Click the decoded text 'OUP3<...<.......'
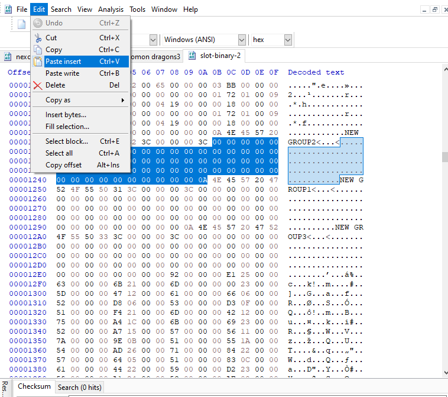Screen dimensions: 448x397 [326, 237]
